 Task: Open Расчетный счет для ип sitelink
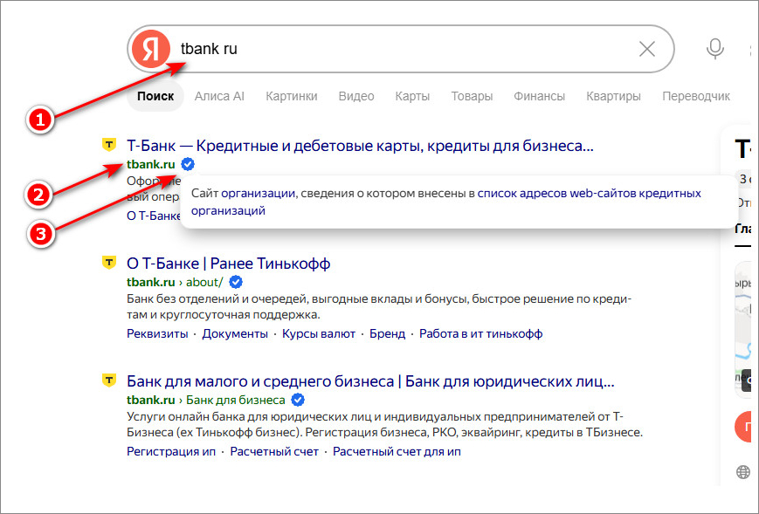pos(397,452)
